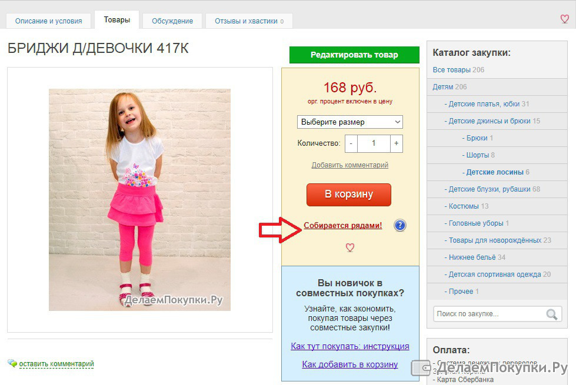Go to the Отзывы и хвастики tab

click(x=249, y=21)
